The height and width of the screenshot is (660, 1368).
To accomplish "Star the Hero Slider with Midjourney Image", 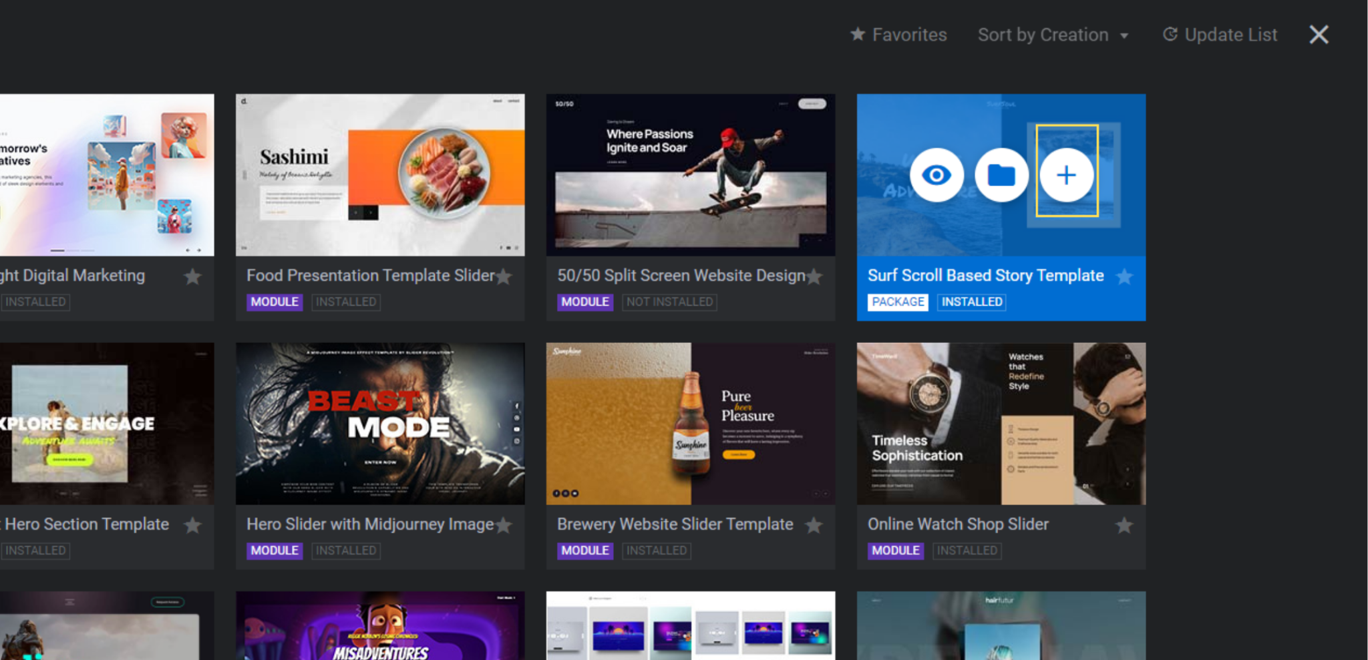I will 504,525.
